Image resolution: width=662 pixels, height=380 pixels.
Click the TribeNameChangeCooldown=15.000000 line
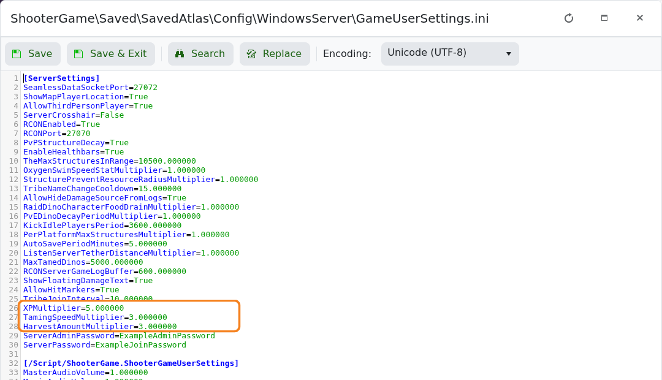coord(102,189)
